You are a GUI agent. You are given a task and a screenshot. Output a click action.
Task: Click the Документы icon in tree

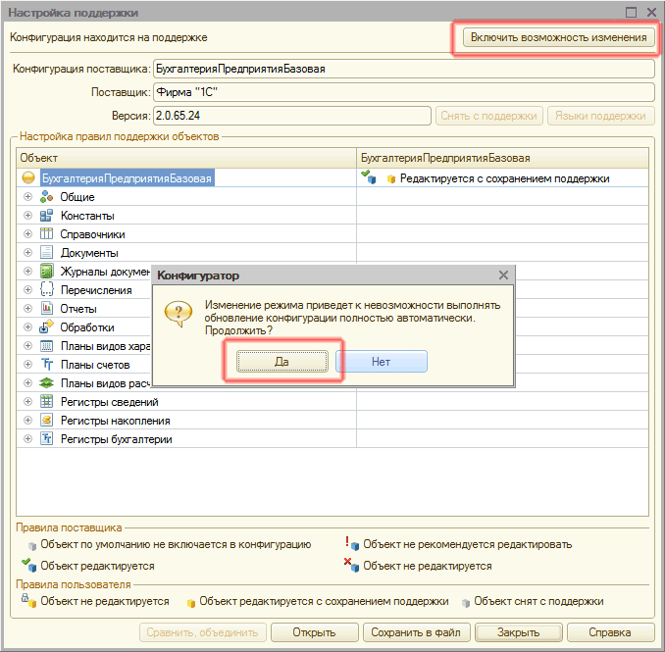46,253
